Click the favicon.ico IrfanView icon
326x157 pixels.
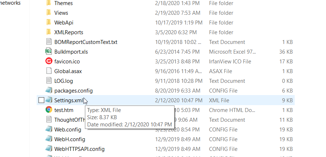(x=49, y=62)
